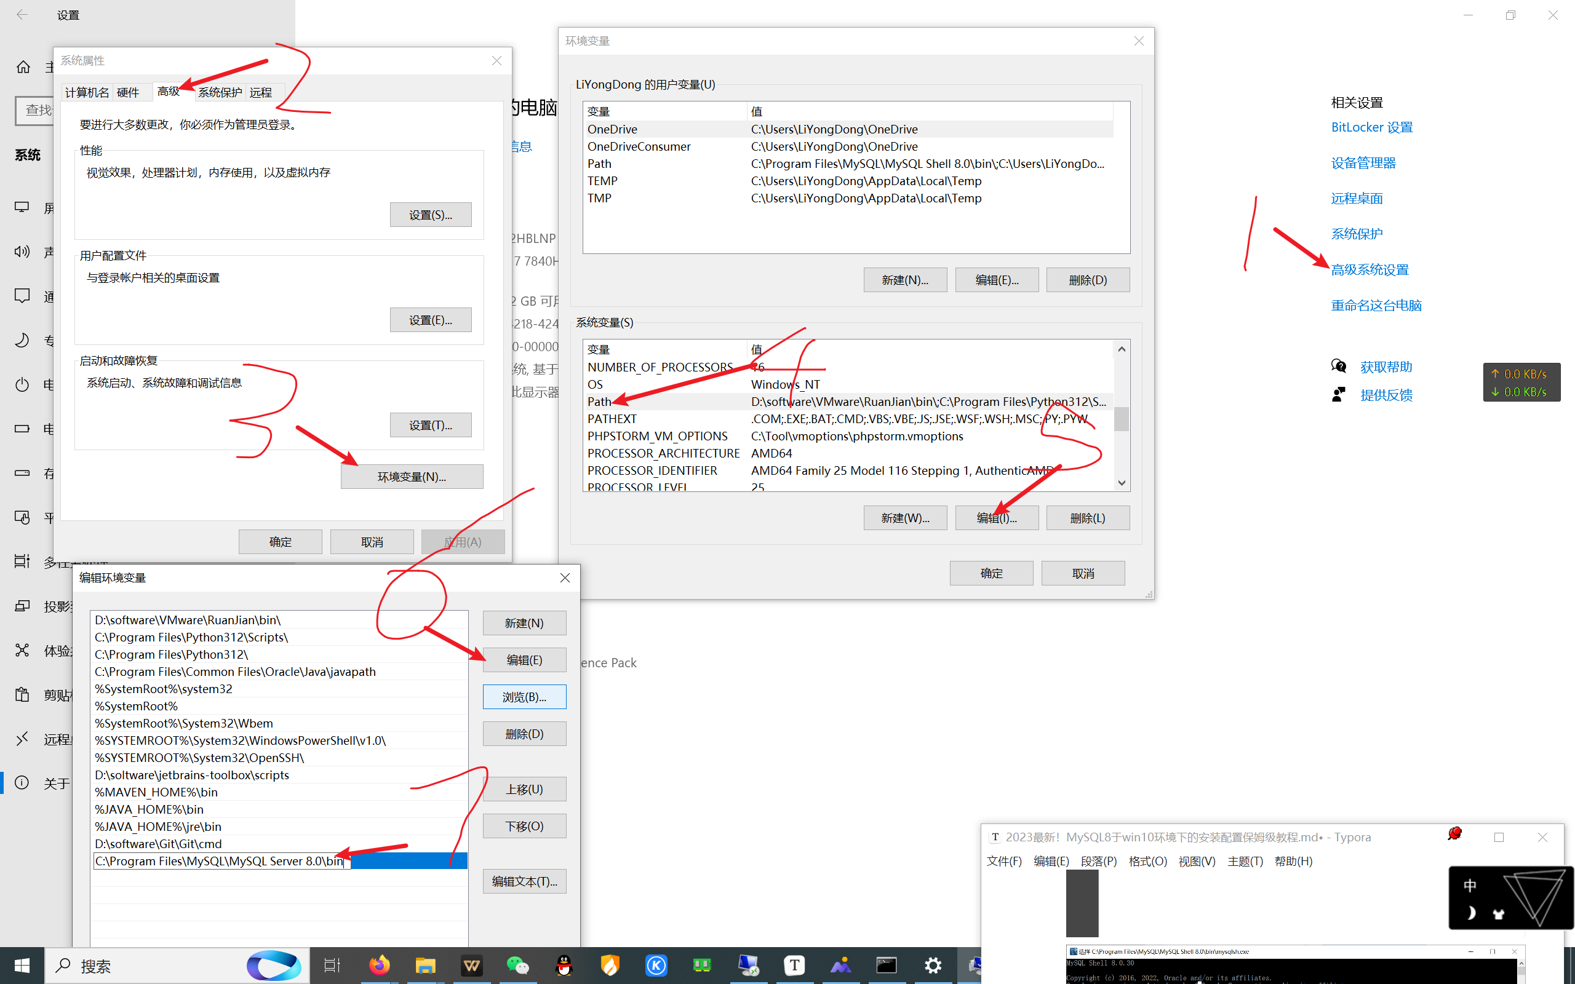Click 新建(N) in edit variable dialog

(x=525, y=623)
